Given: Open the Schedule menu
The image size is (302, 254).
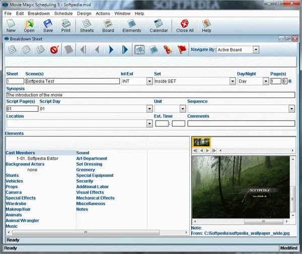Looking at the screenshot, I should click(x=63, y=14).
